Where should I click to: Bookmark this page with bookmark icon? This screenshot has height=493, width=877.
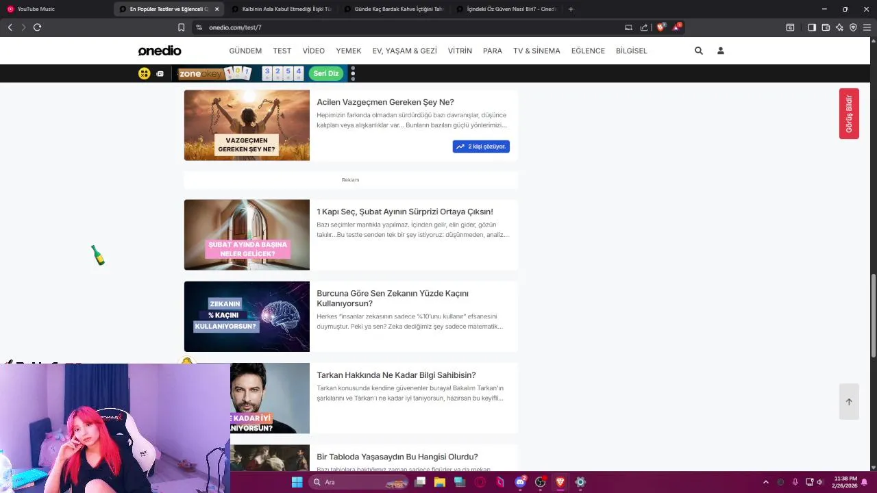coord(181,27)
